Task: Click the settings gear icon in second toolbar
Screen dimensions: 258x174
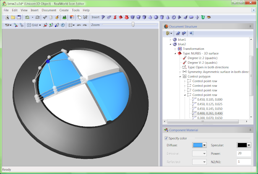Action: (63, 25)
